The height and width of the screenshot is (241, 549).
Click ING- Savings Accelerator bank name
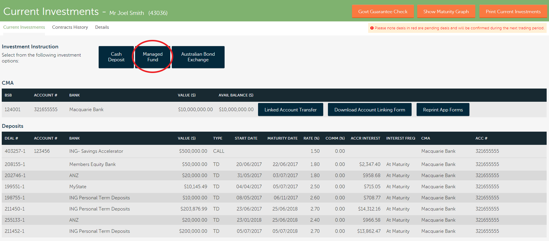point(96,151)
